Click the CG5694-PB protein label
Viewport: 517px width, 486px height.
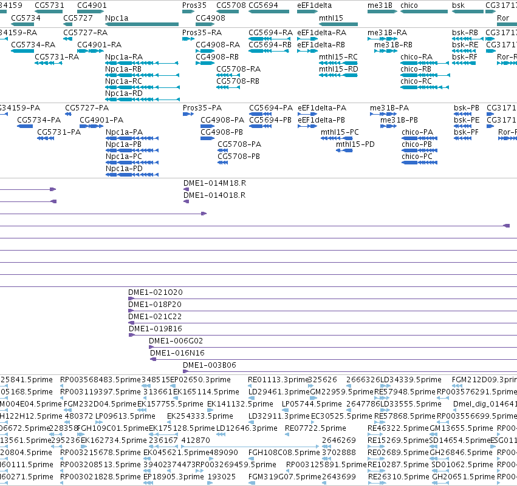pyautogui.click(x=270, y=120)
